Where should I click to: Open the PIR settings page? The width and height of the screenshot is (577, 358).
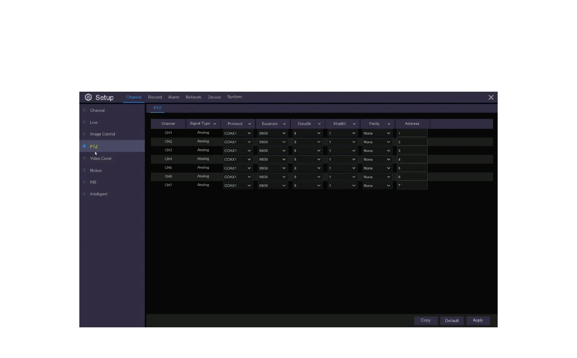point(93,182)
